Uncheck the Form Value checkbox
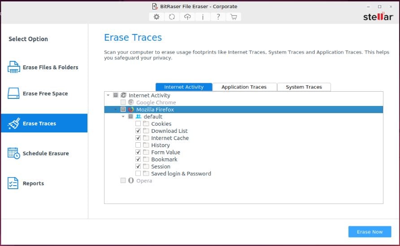Viewport: 400px width, 246px height. (x=138, y=152)
